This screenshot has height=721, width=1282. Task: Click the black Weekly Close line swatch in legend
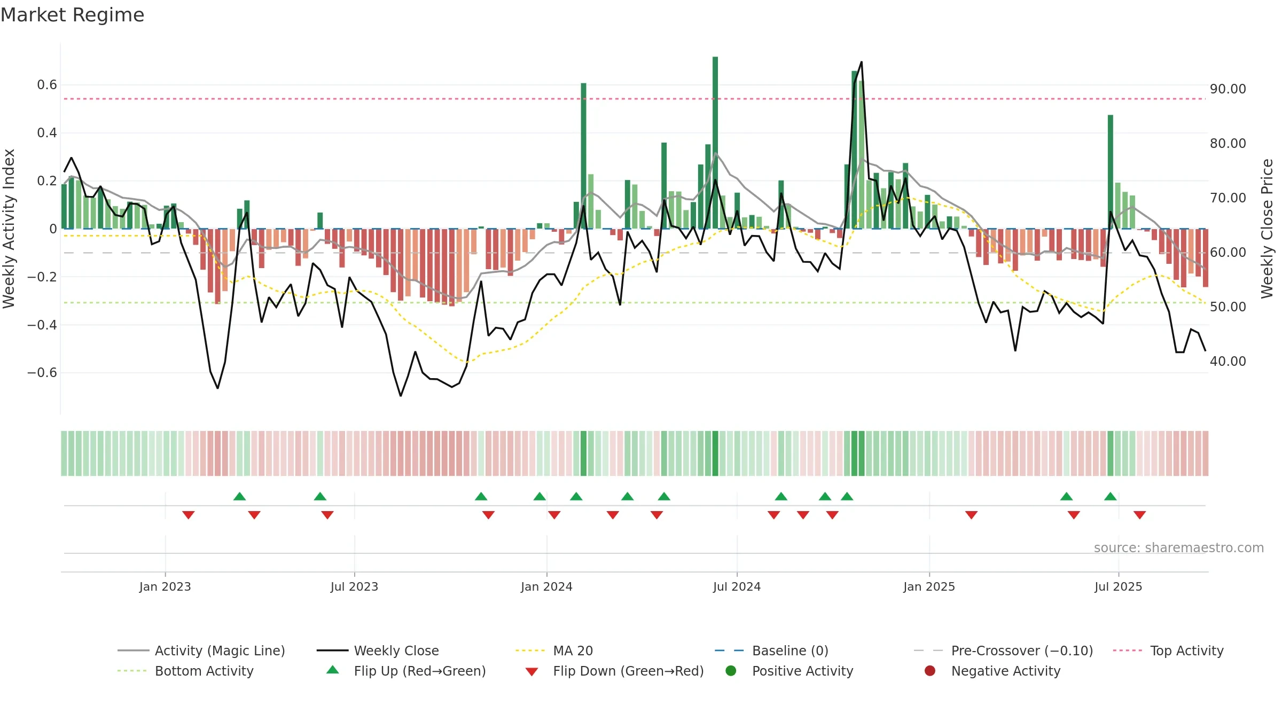pyautogui.click(x=332, y=651)
